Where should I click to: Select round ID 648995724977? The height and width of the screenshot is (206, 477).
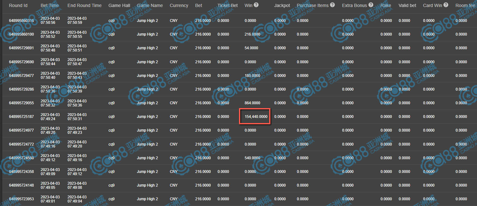point(21,130)
